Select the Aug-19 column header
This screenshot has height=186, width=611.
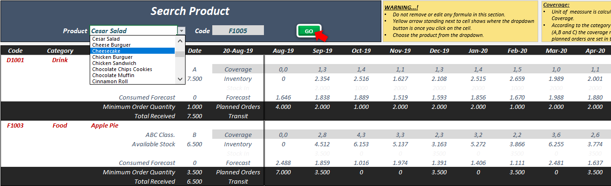[283, 50]
